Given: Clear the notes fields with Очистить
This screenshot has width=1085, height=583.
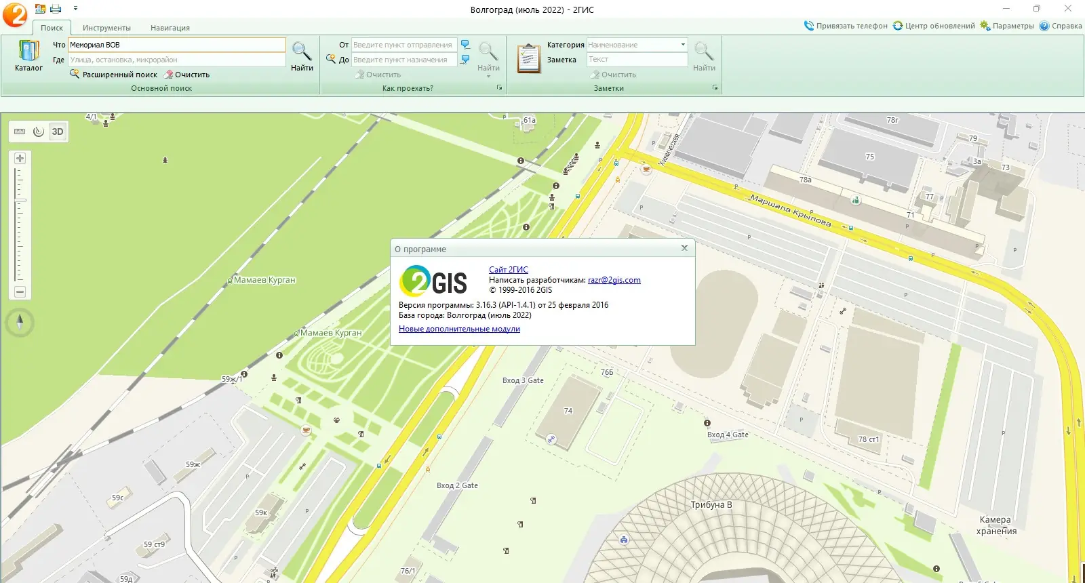Looking at the screenshot, I should (x=613, y=75).
